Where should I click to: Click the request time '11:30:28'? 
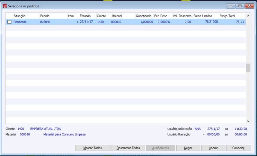pos(241,129)
